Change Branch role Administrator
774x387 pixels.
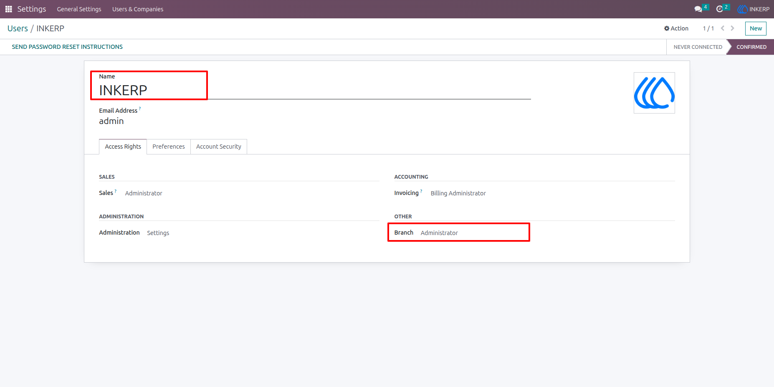pos(439,233)
